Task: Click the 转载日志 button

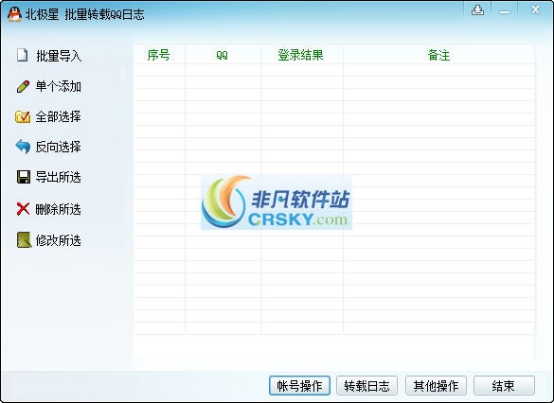Action: 366,385
